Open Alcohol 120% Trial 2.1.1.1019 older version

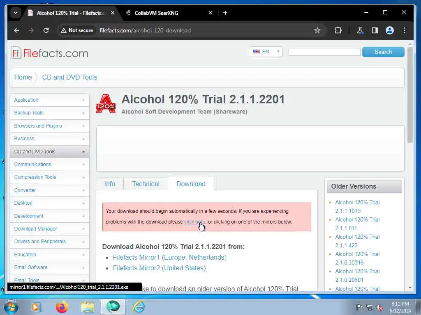[x=357, y=207]
